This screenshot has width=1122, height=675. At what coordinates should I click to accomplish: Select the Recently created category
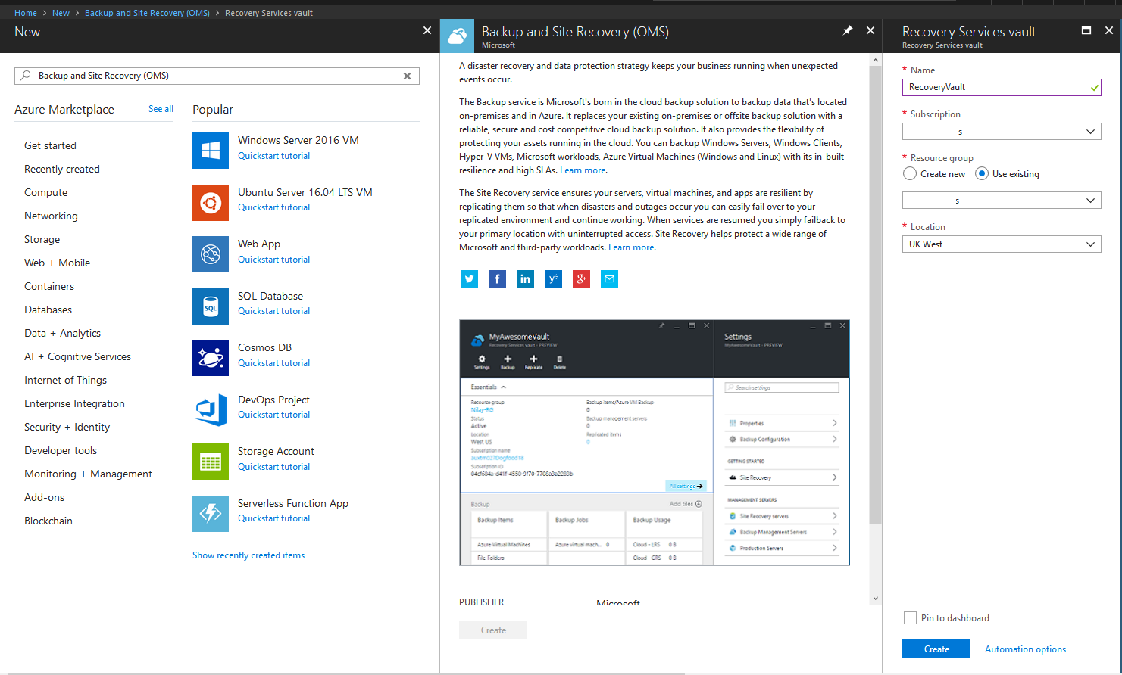click(x=62, y=169)
